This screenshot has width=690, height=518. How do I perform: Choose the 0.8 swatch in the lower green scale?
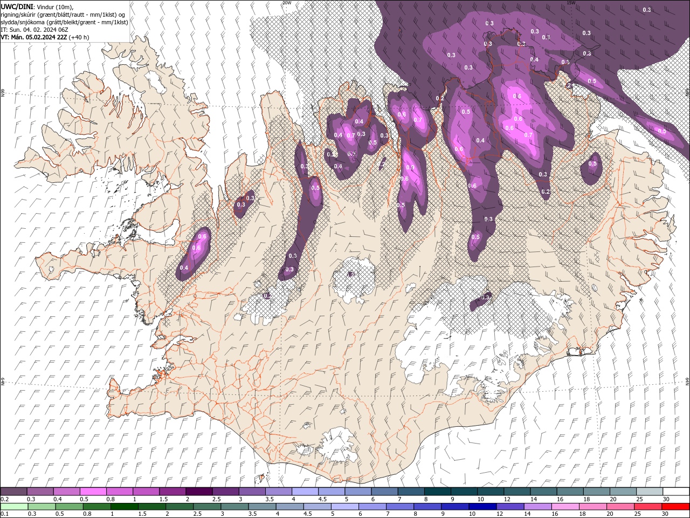pos(96,507)
